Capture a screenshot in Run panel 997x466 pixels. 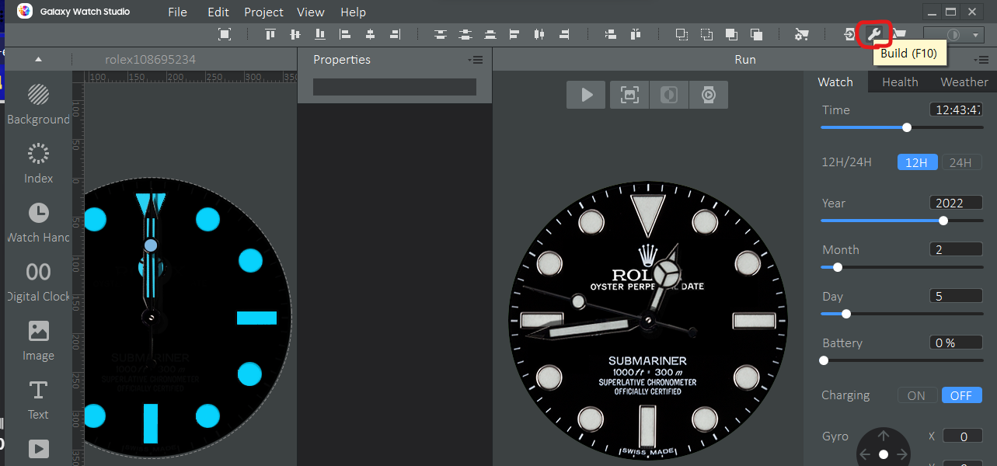click(x=629, y=95)
